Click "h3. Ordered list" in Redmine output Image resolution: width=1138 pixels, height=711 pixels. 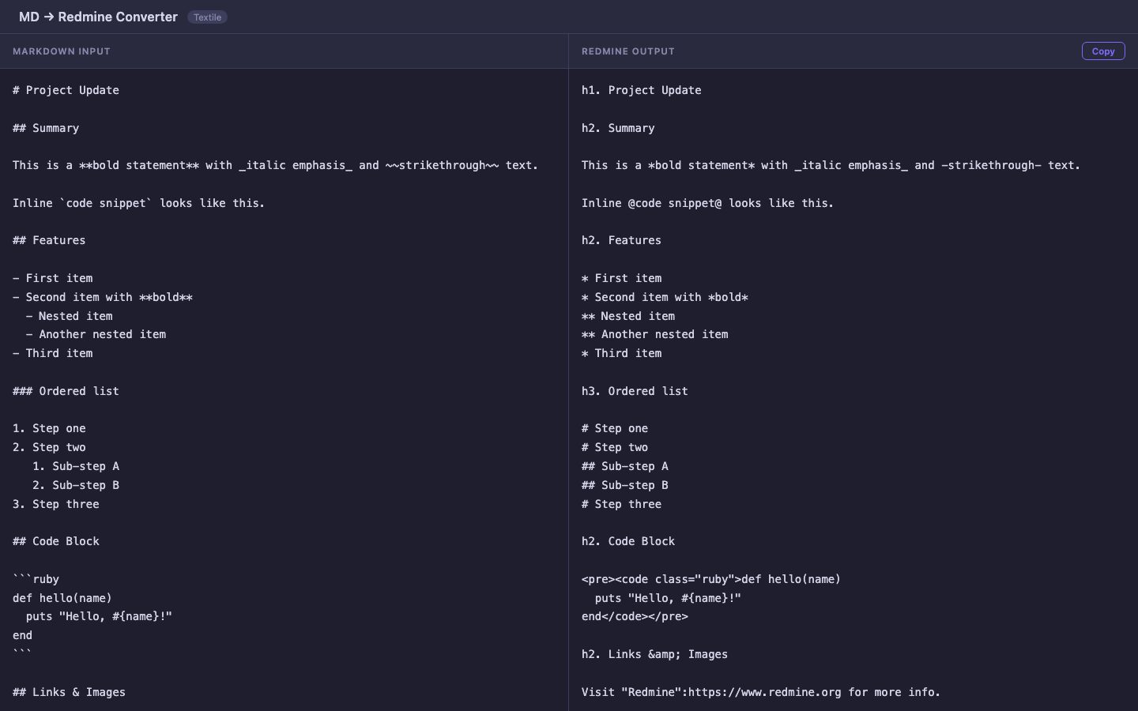click(635, 391)
